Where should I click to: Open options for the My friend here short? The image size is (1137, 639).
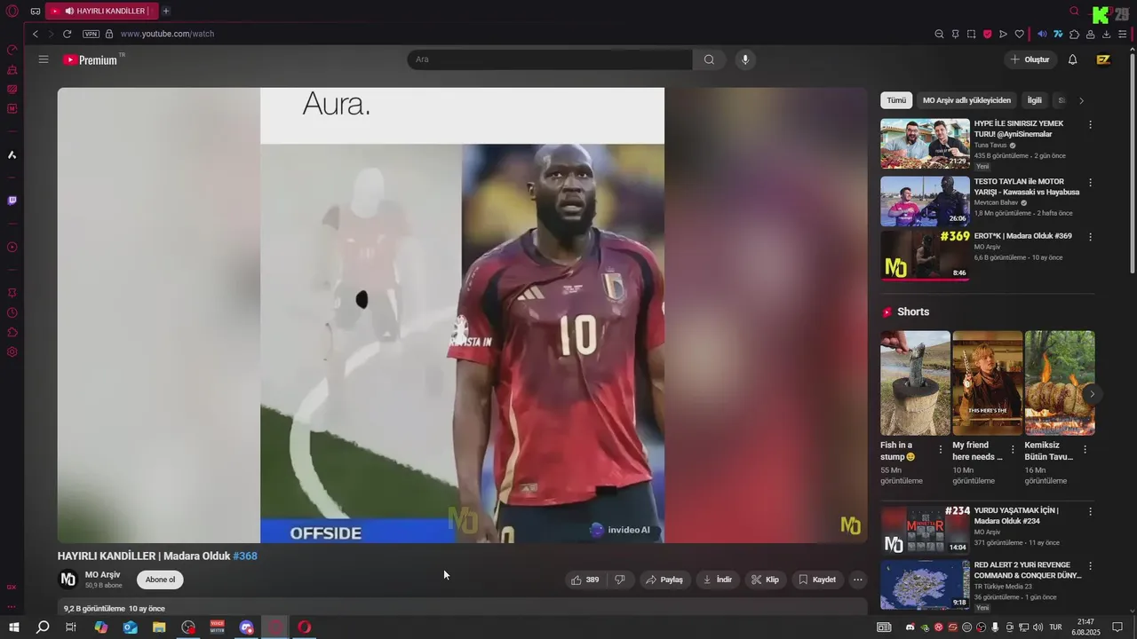tap(1013, 450)
